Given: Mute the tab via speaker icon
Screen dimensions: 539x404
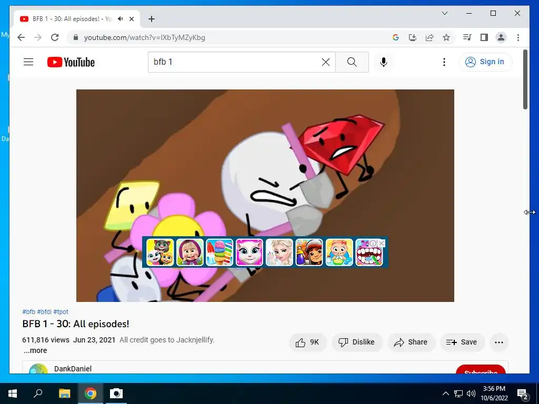Looking at the screenshot, I should click(x=120, y=19).
